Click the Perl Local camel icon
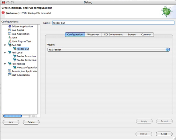 (10, 52)
